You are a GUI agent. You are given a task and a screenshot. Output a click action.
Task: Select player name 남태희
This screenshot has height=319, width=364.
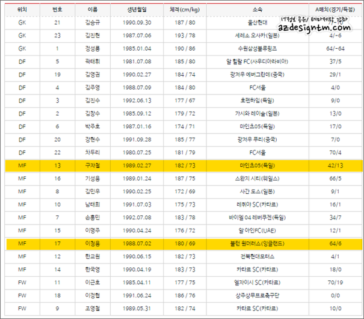click(x=93, y=205)
